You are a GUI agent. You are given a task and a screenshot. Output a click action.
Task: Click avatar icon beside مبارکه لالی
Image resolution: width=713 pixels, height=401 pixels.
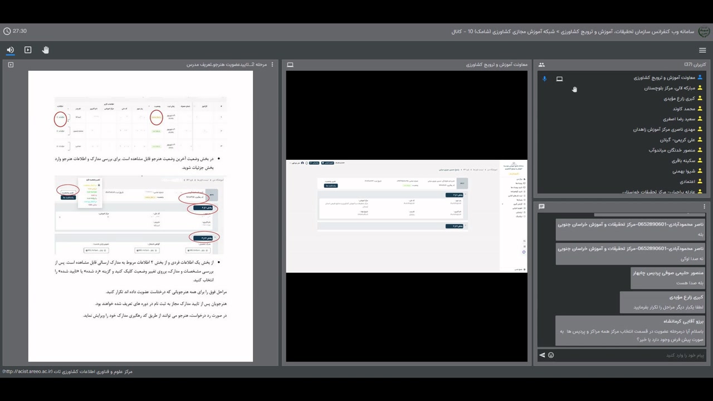pyautogui.click(x=700, y=88)
